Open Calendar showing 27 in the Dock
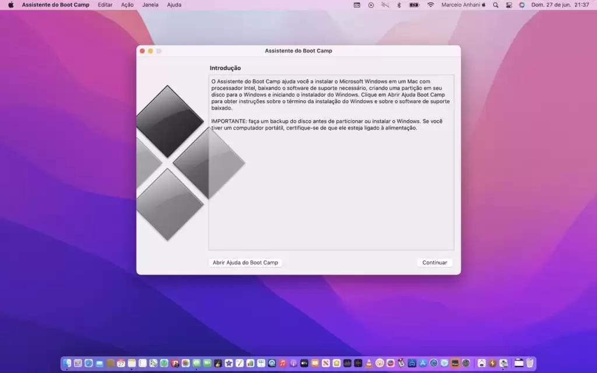The width and height of the screenshot is (597, 373). pos(121,364)
